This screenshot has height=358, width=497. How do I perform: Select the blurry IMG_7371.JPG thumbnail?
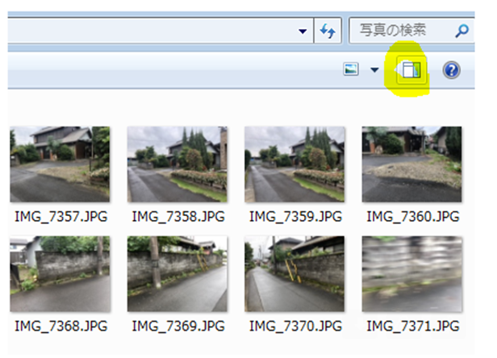[x=411, y=273]
